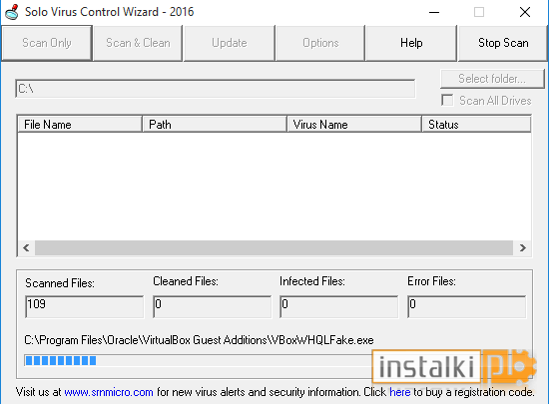The width and height of the screenshot is (549, 404).
Task: Stop the running scan
Action: click(x=503, y=43)
